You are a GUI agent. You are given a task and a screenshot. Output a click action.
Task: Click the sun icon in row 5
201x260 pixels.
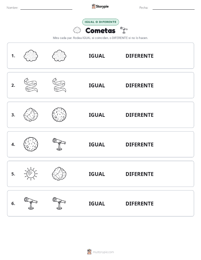[x=31, y=174]
